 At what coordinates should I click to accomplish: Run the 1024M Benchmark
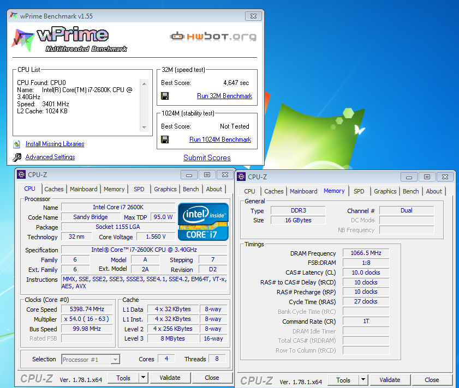click(x=220, y=140)
